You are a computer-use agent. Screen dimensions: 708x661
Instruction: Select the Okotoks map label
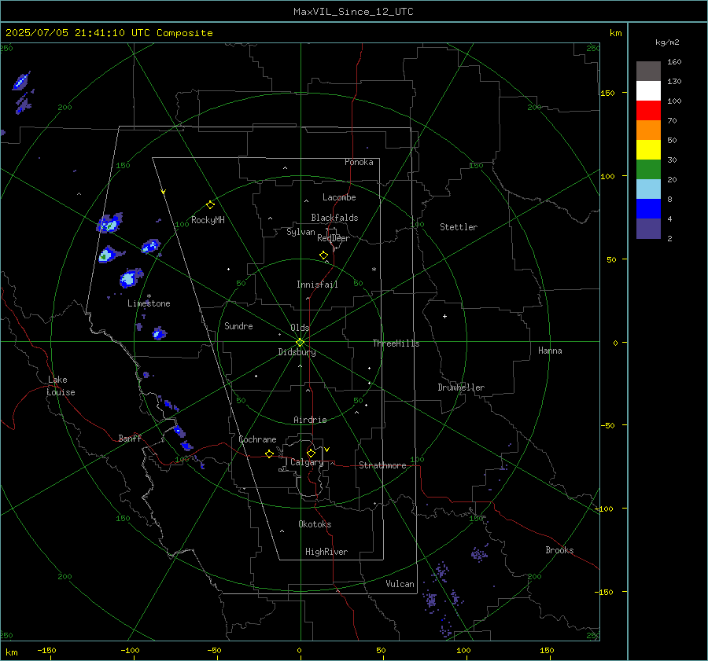point(315,524)
